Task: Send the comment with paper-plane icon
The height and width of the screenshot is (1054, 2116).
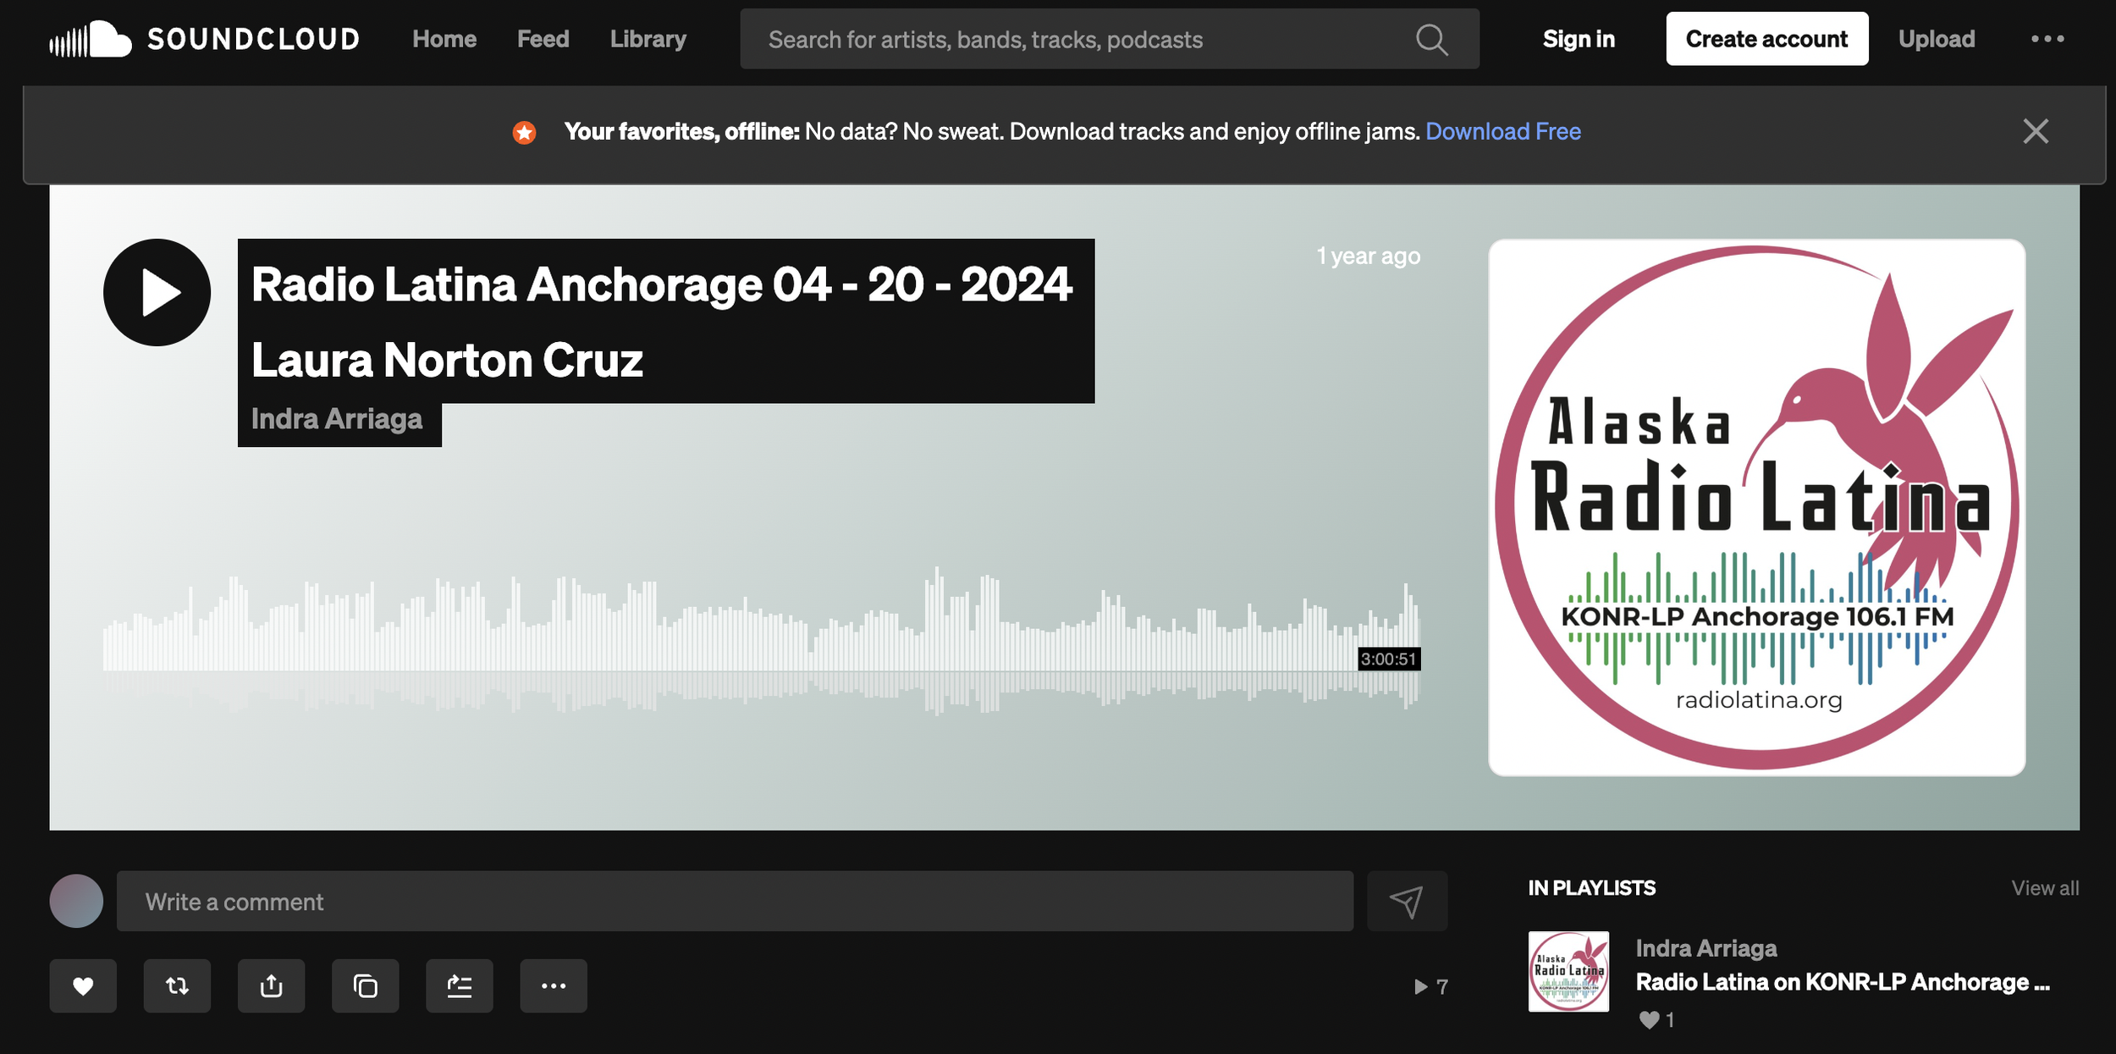Action: (1407, 902)
